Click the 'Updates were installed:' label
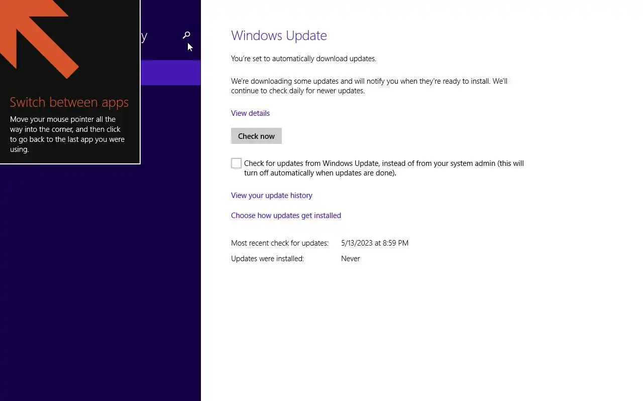This screenshot has width=643, height=401. click(267, 259)
